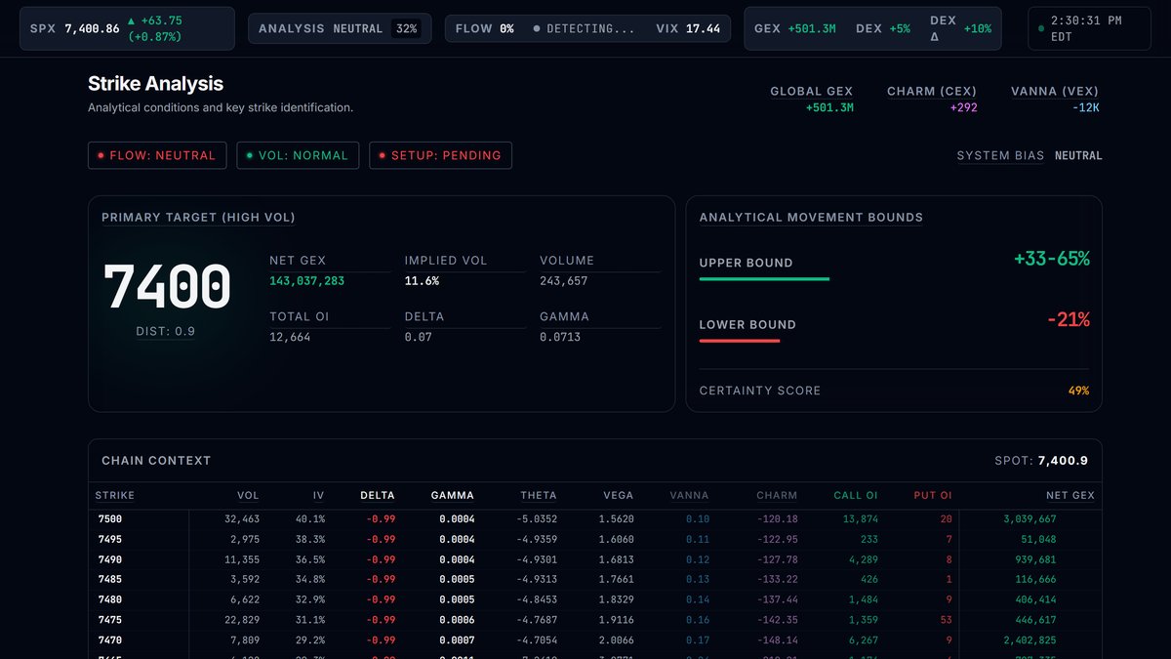Sort by the THETA column header

[x=539, y=495]
